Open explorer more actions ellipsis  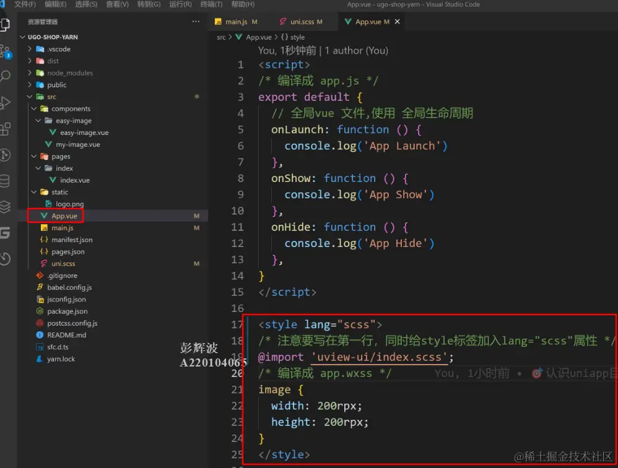pos(196,22)
